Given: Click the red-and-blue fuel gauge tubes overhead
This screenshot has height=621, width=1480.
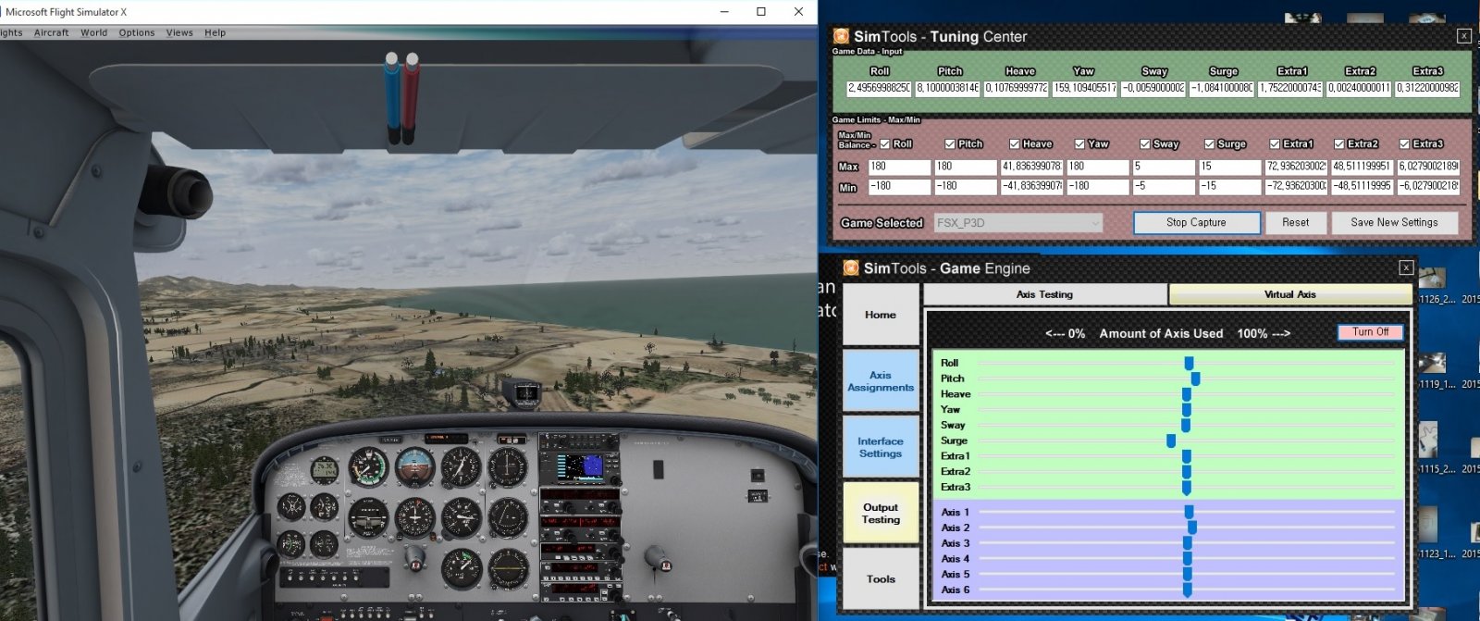Looking at the screenshot, I should click(x=401, y=98).
